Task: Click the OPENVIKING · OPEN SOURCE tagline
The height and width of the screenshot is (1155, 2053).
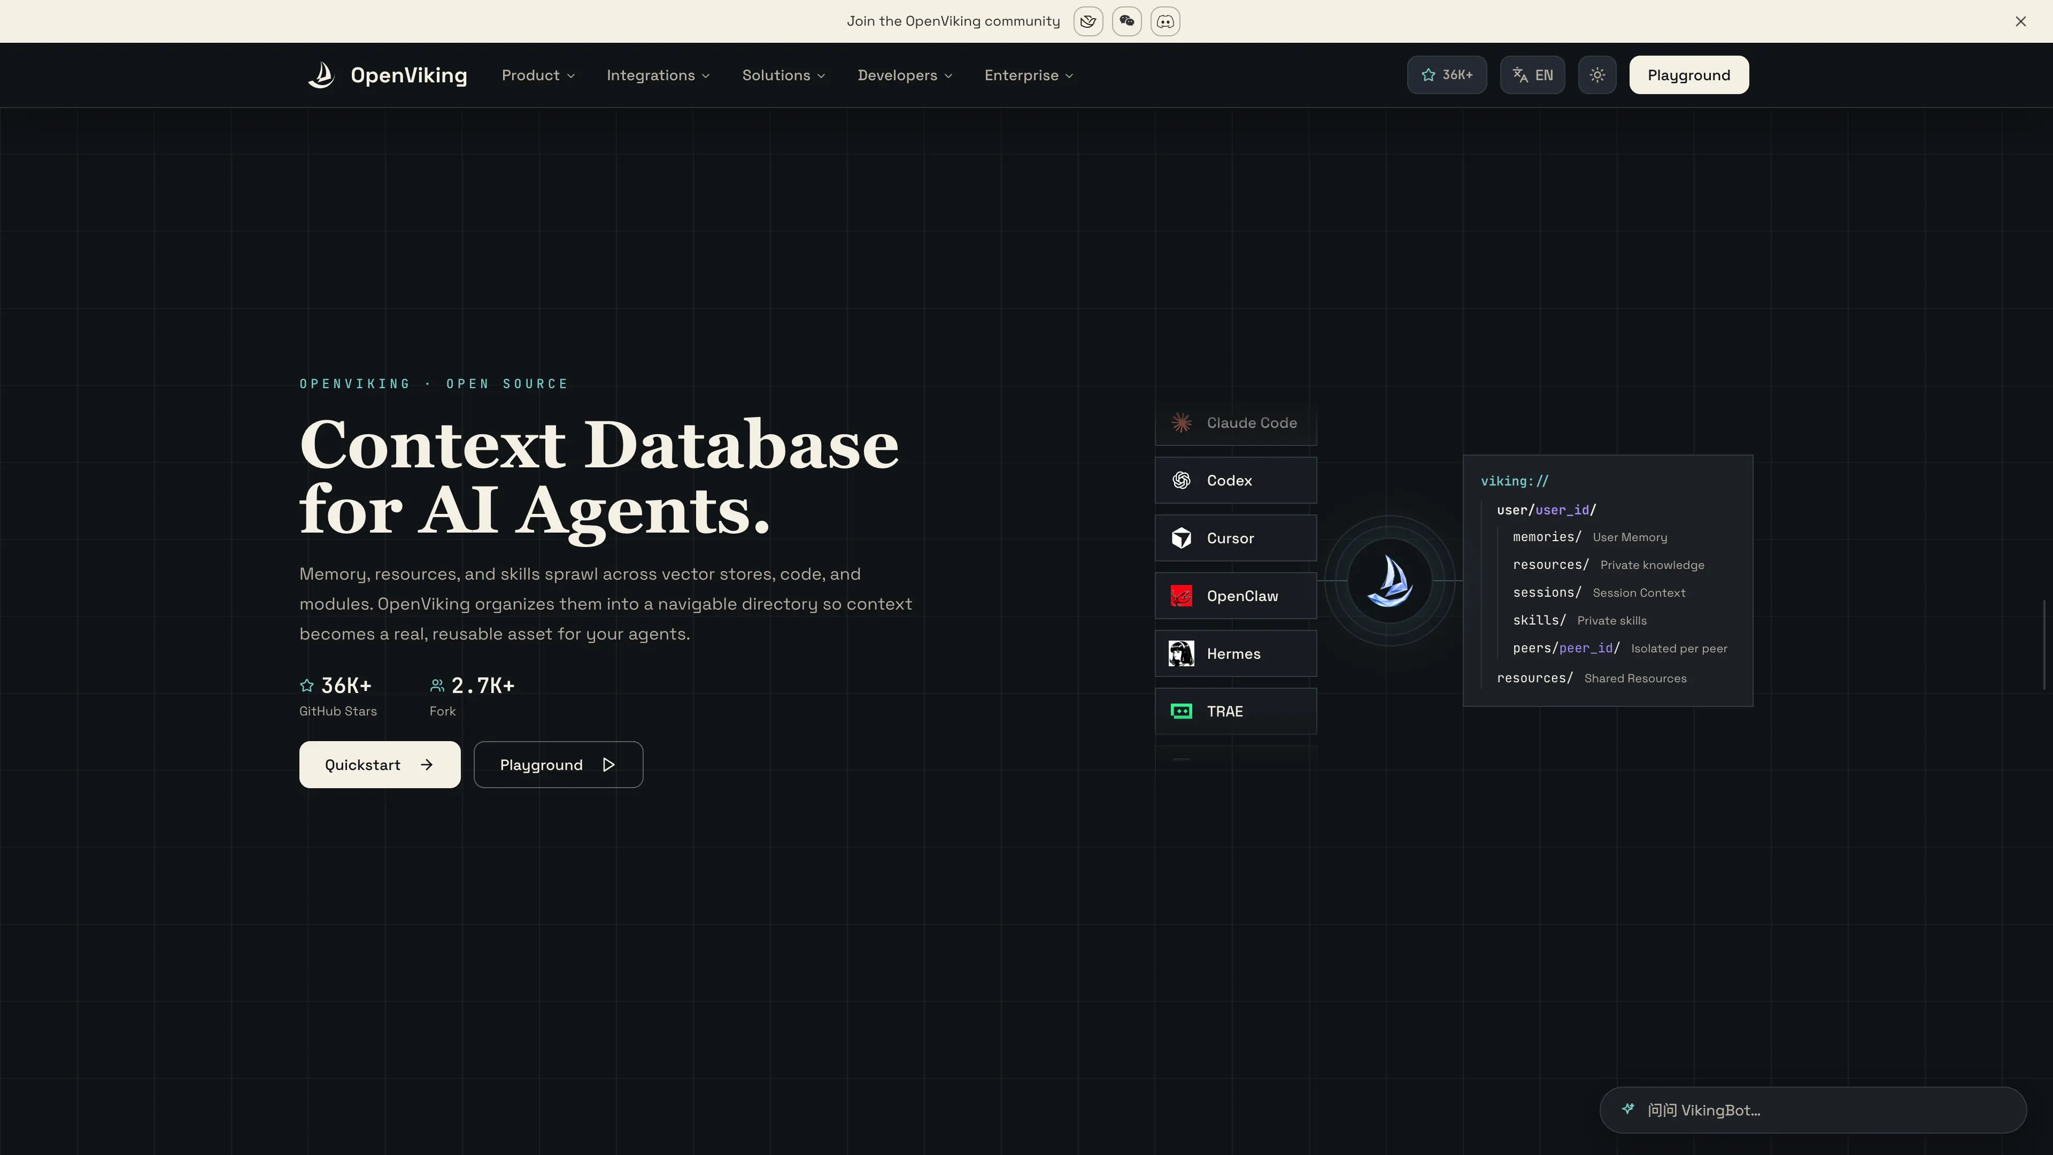Action: (434, 383)
